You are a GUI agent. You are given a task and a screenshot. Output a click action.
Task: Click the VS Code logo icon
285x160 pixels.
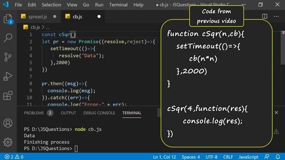[5, 4]
